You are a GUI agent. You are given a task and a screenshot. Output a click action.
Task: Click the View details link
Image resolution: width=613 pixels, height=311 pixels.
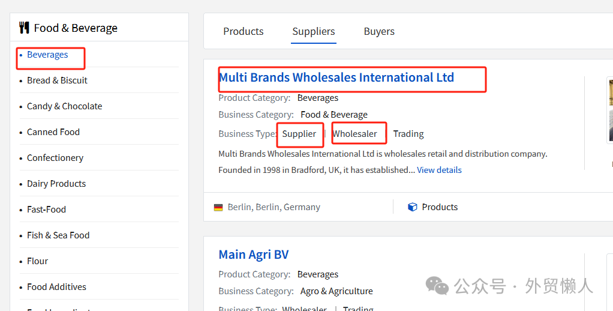point(439,170)
